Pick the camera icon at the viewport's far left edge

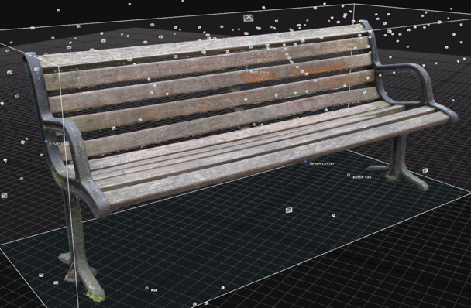tap(4, 196)
